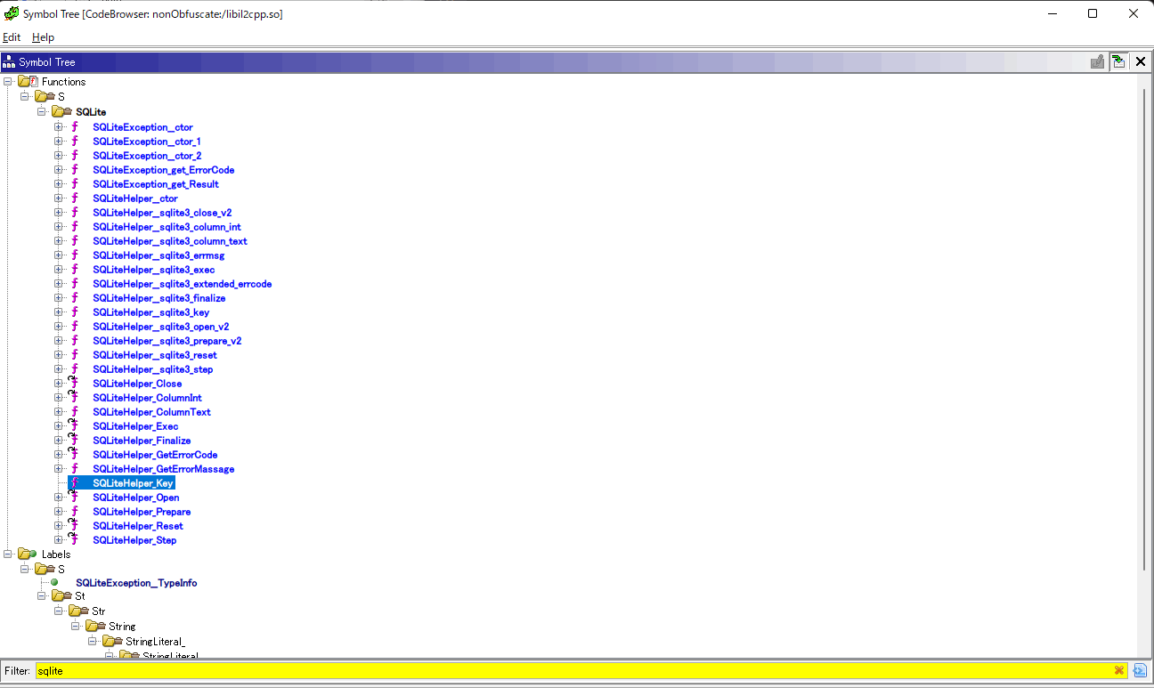This screenshot has width=1154, height=688.
Task: Click the function icon next to SQLiteHelper__ctor
Action: 75,198
